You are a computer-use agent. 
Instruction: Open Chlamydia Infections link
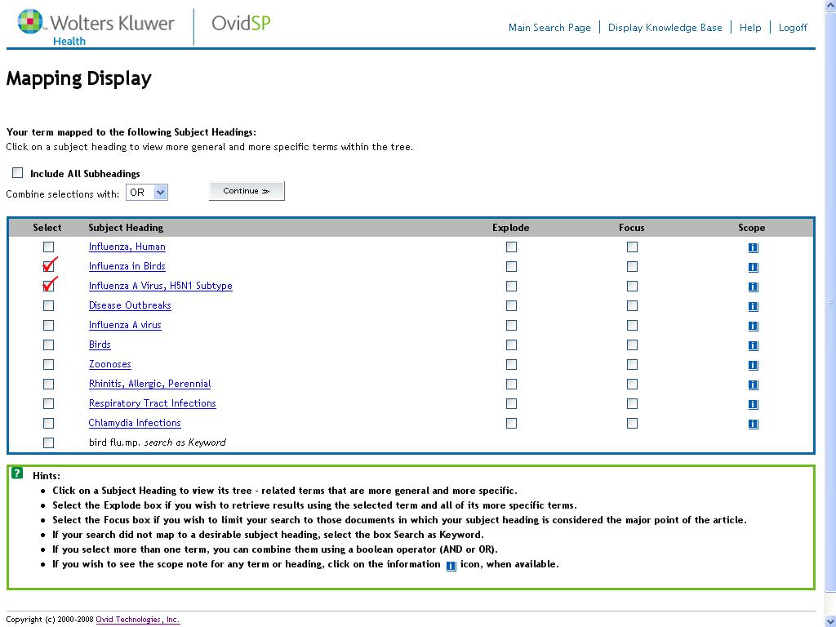pos(135,423)
